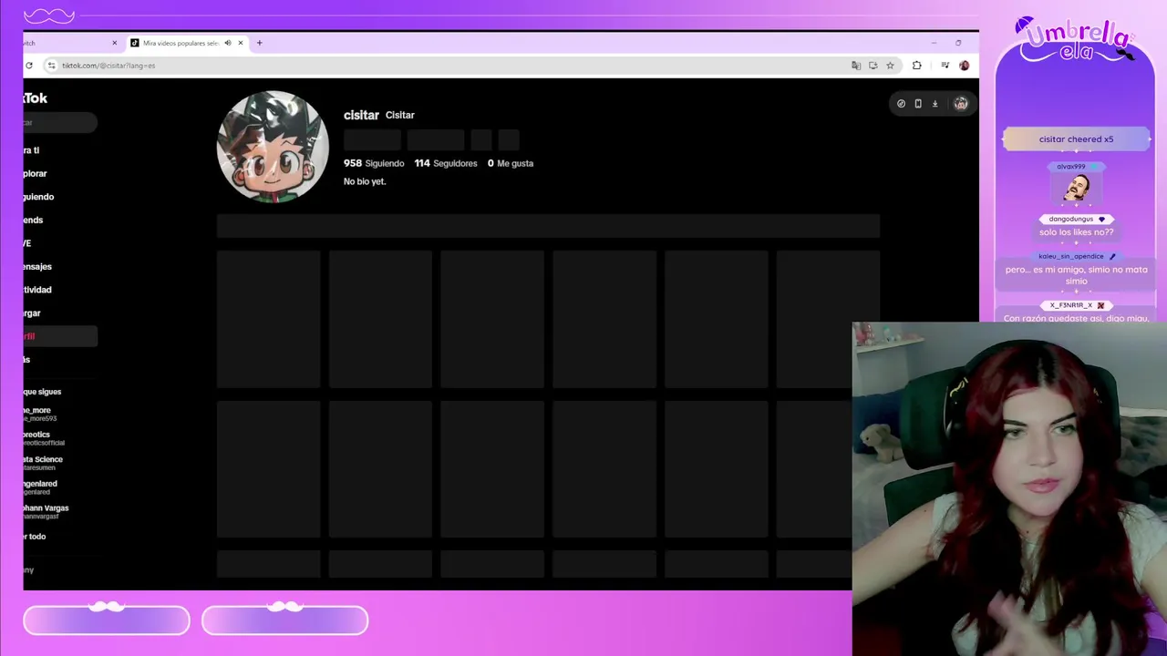Click the 'cisitar cheered x5' alert
This screenshot has height=656, width=1167.
pyautogui.click(x=1076, y=139)
